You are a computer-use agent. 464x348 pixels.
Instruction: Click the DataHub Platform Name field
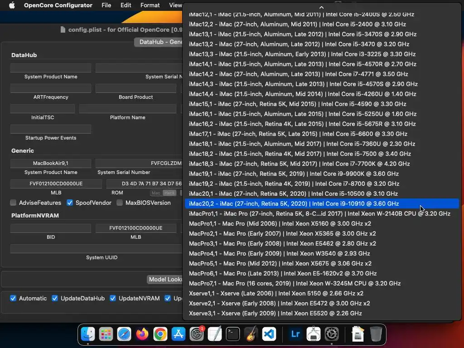[127, 109]
